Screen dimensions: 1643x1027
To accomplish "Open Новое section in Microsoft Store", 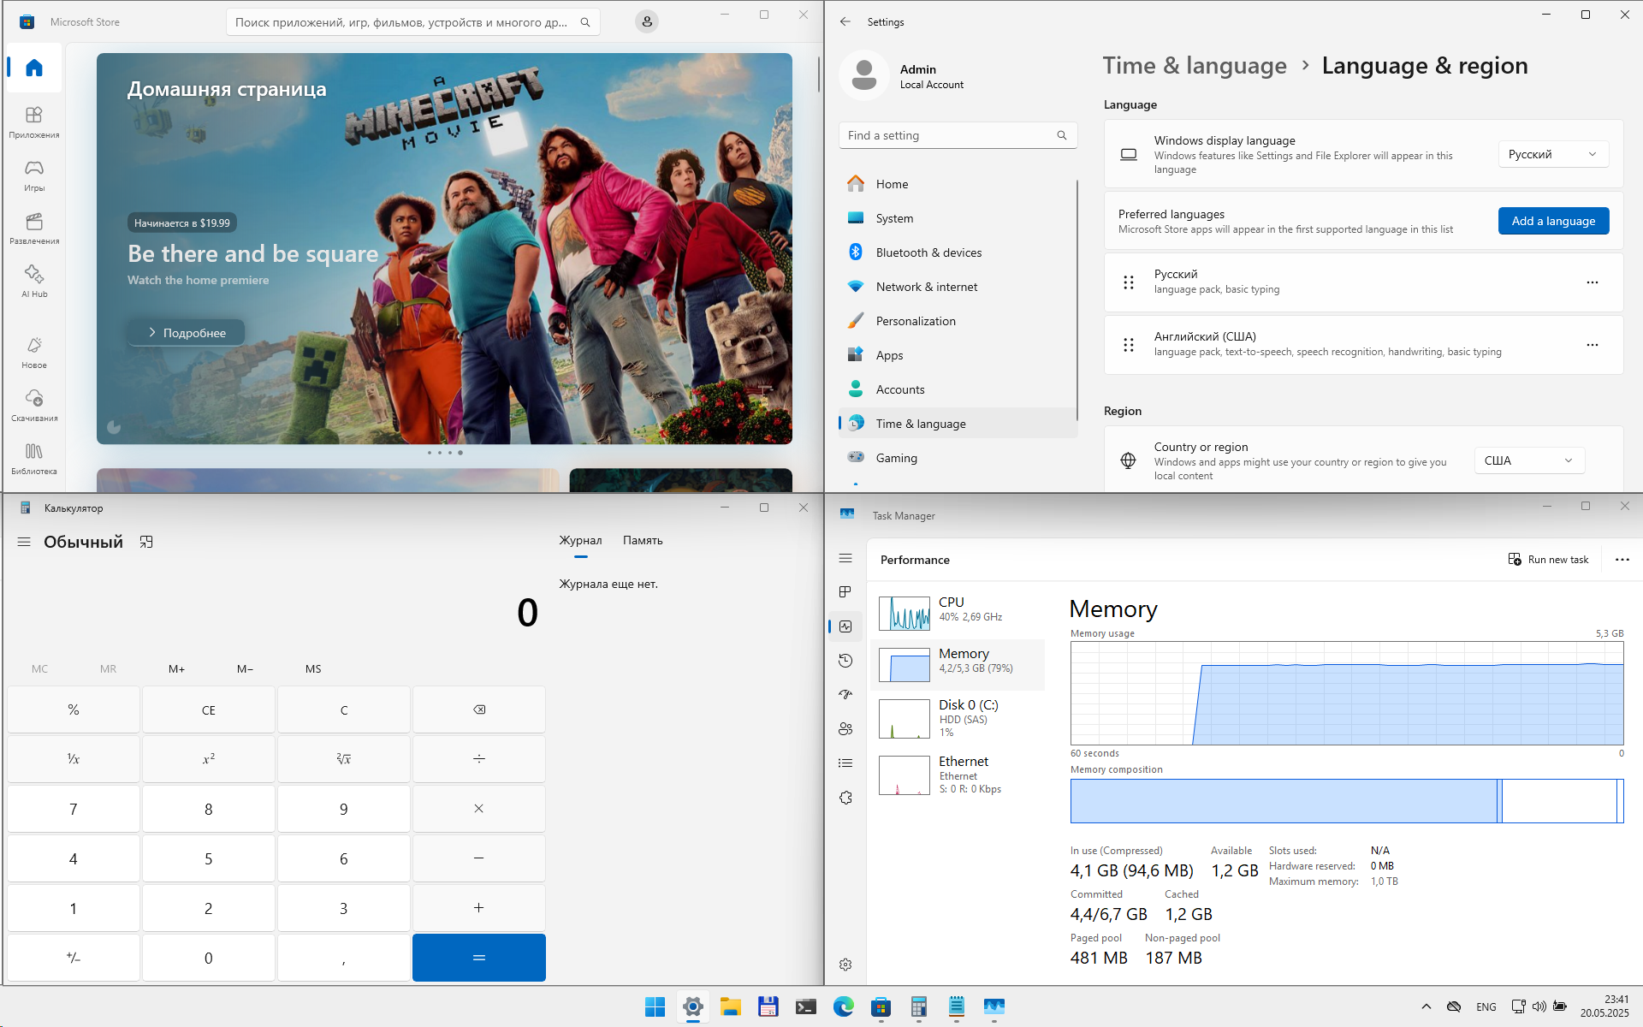I will (34, 353).
